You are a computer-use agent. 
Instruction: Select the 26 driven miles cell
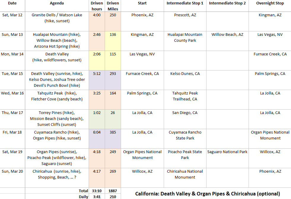(x=113, y=113)
